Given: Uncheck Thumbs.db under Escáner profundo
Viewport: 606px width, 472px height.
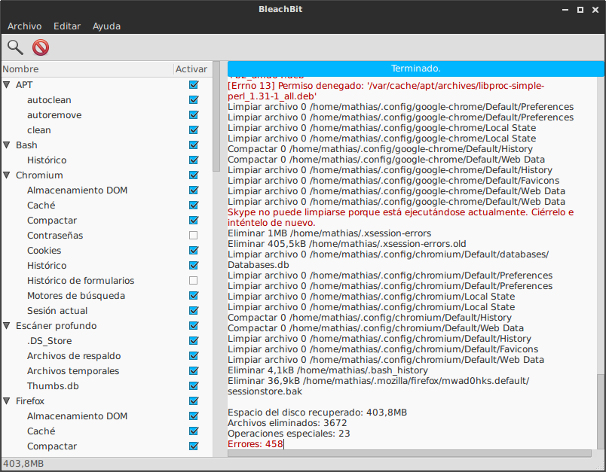Looking at the screenshot, I should pos(193,386).
